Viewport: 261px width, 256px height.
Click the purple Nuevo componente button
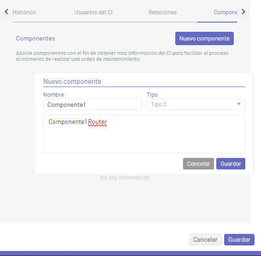(204, 38)
